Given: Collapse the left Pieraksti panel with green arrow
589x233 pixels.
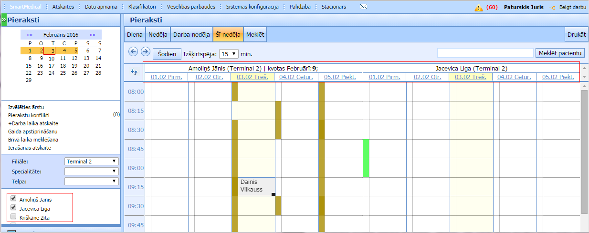Looking at the screenshot, I should [3, 20].
